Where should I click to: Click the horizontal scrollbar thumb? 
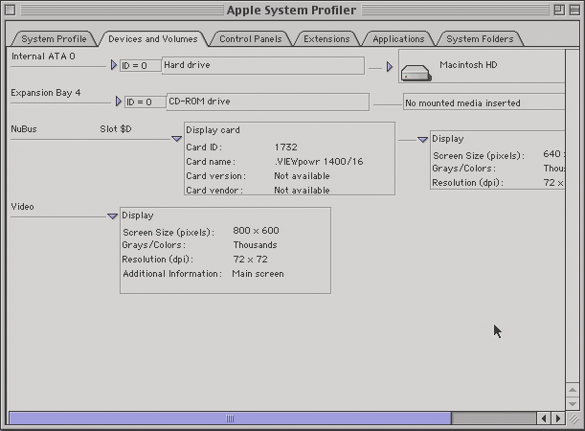[230, 419]
